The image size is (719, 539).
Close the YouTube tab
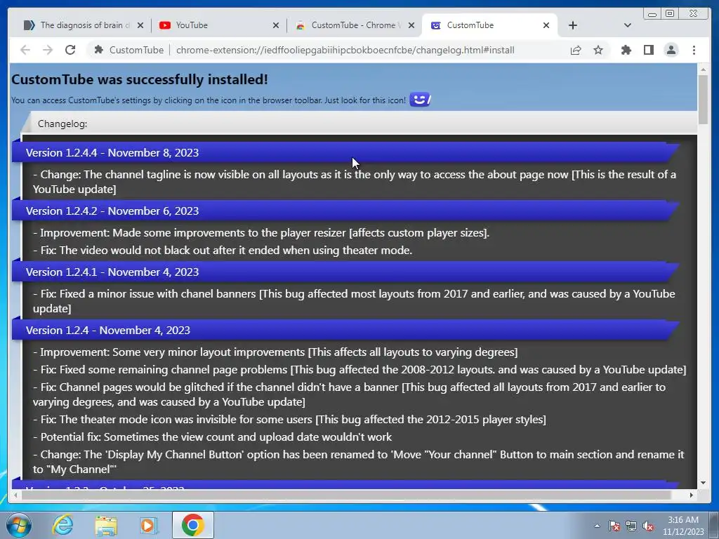click(x=275, y=25)
